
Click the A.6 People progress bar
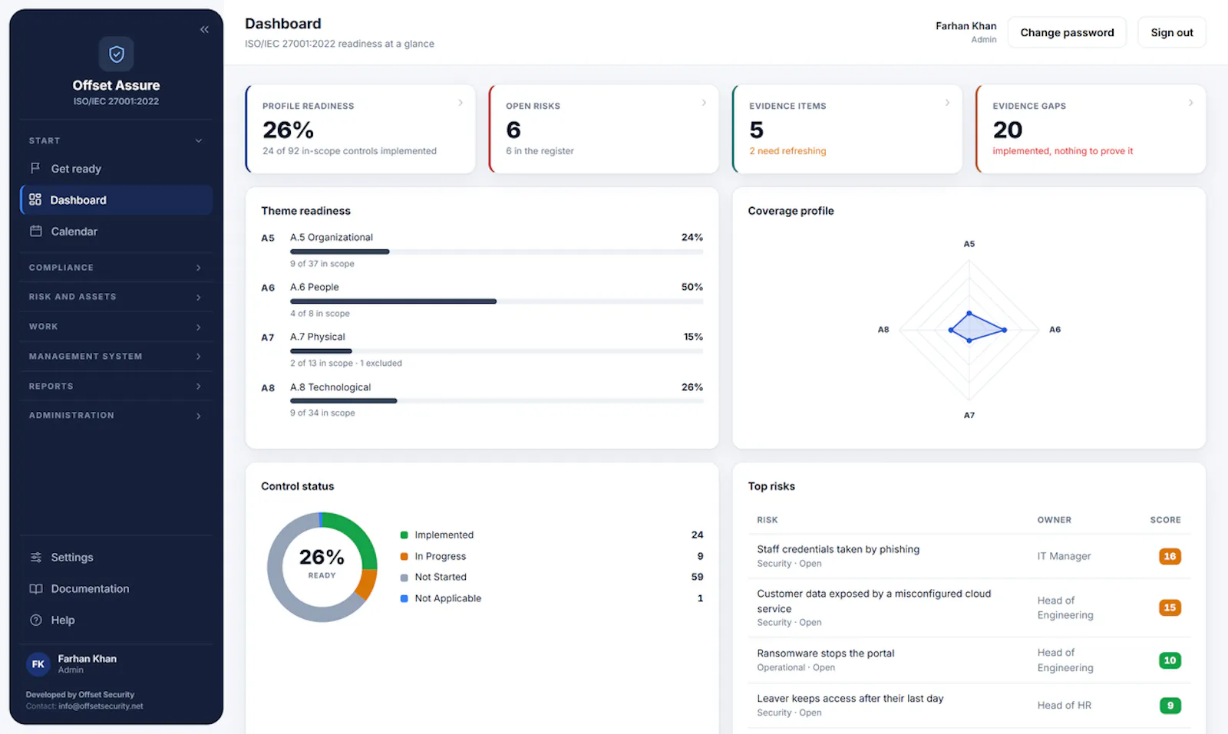(497, 301)
